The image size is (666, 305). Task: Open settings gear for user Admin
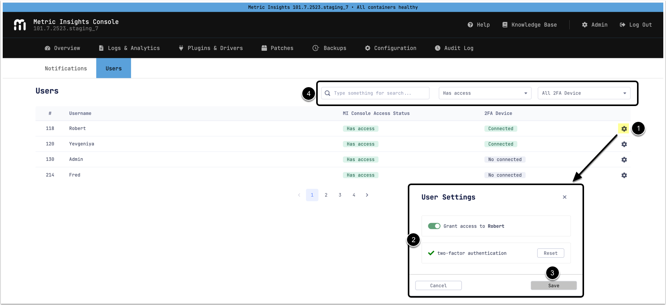(624, 160)
